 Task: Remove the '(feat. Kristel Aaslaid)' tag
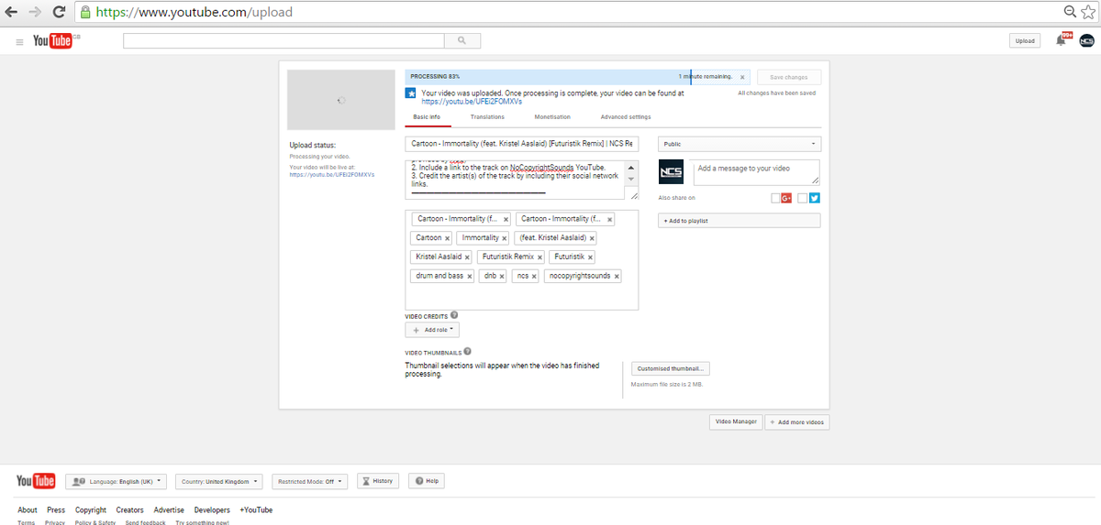(x=592, y=238)
